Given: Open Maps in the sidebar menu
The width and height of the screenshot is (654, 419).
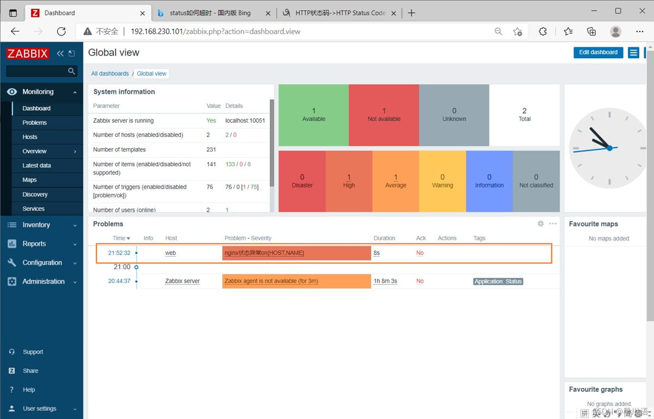Looking at the screenshot, I should pos(29,180).
